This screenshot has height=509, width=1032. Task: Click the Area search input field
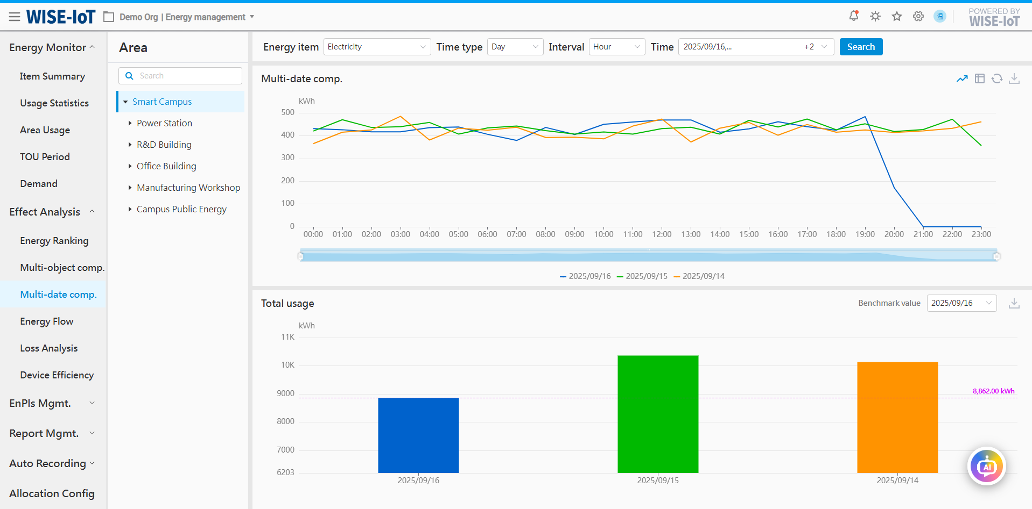pos(180,76)
